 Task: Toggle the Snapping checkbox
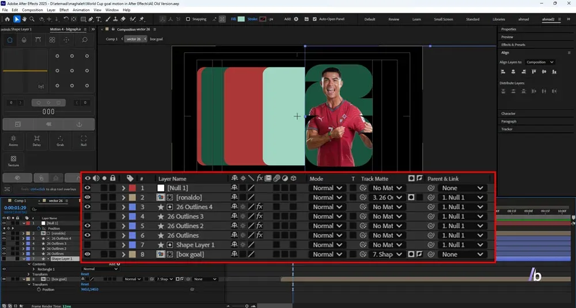(x=188, y=19)
